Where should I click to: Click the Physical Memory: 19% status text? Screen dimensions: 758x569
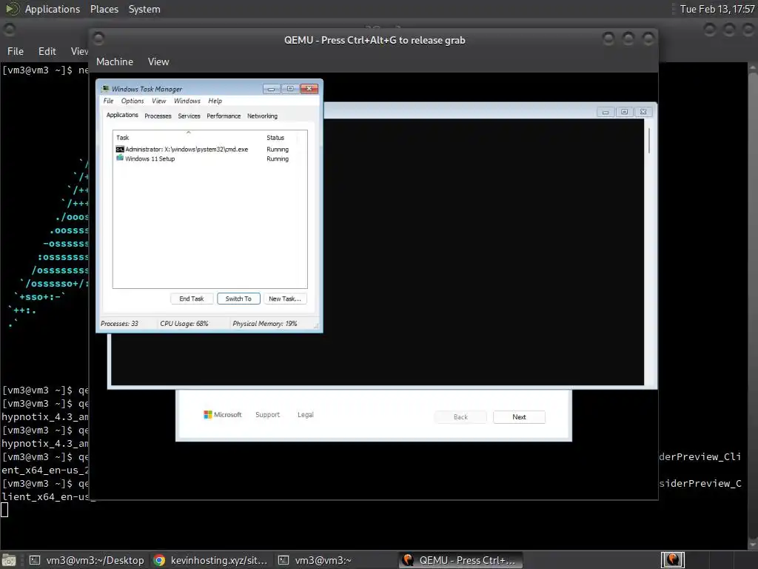[265, 324]
